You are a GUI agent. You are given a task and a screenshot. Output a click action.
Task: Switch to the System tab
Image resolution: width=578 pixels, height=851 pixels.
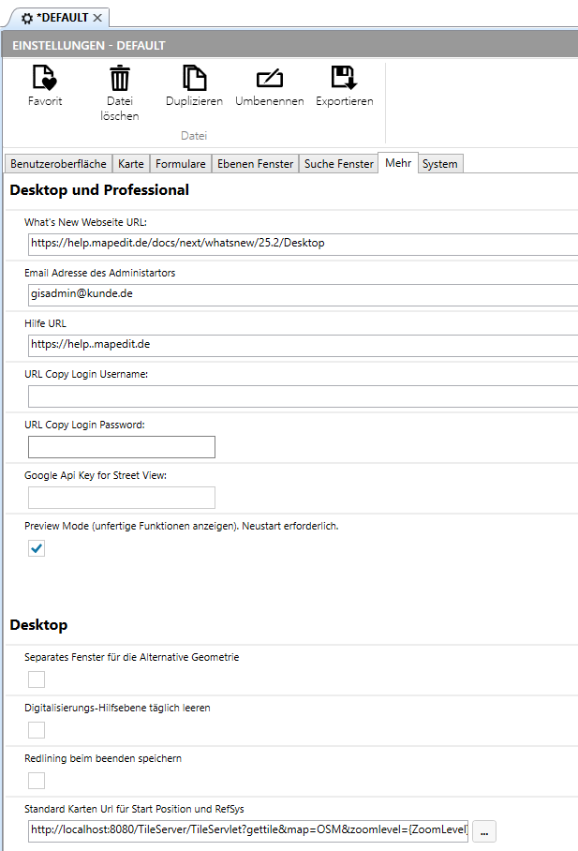439,164
